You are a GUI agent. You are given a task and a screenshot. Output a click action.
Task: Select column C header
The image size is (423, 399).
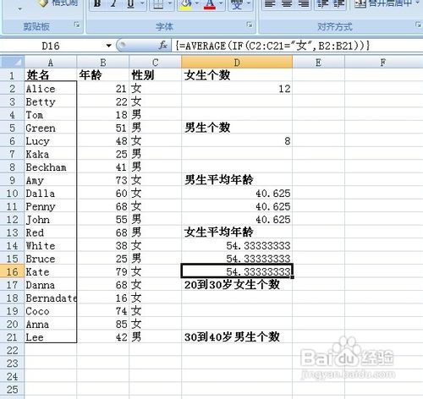156,63
